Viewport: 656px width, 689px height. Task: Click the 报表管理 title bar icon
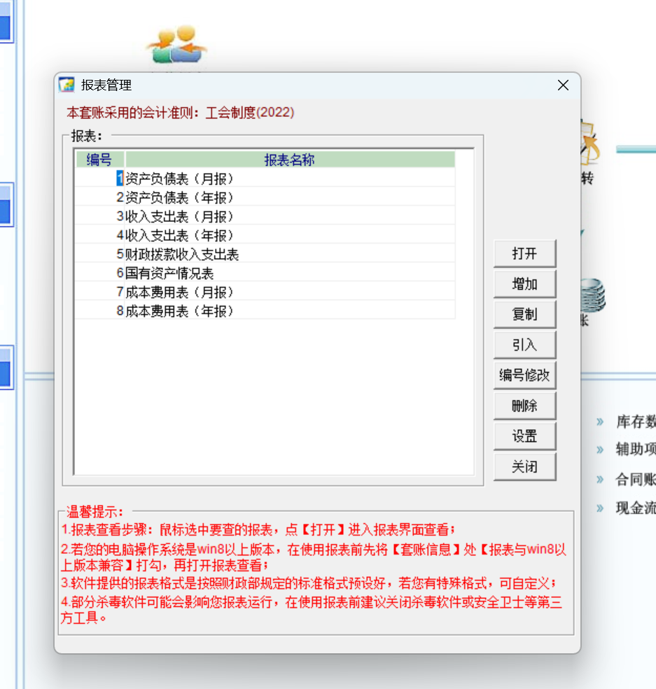click(x=67, y=85)
